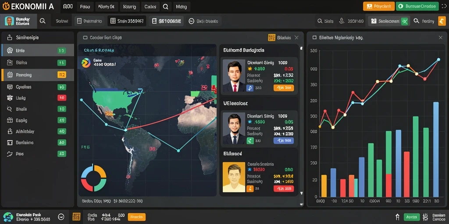Expand the circled chevron in the bottom bar
The width and height of the screenshot is (449, 224).
pyautogui.click(x=61, y=217)
